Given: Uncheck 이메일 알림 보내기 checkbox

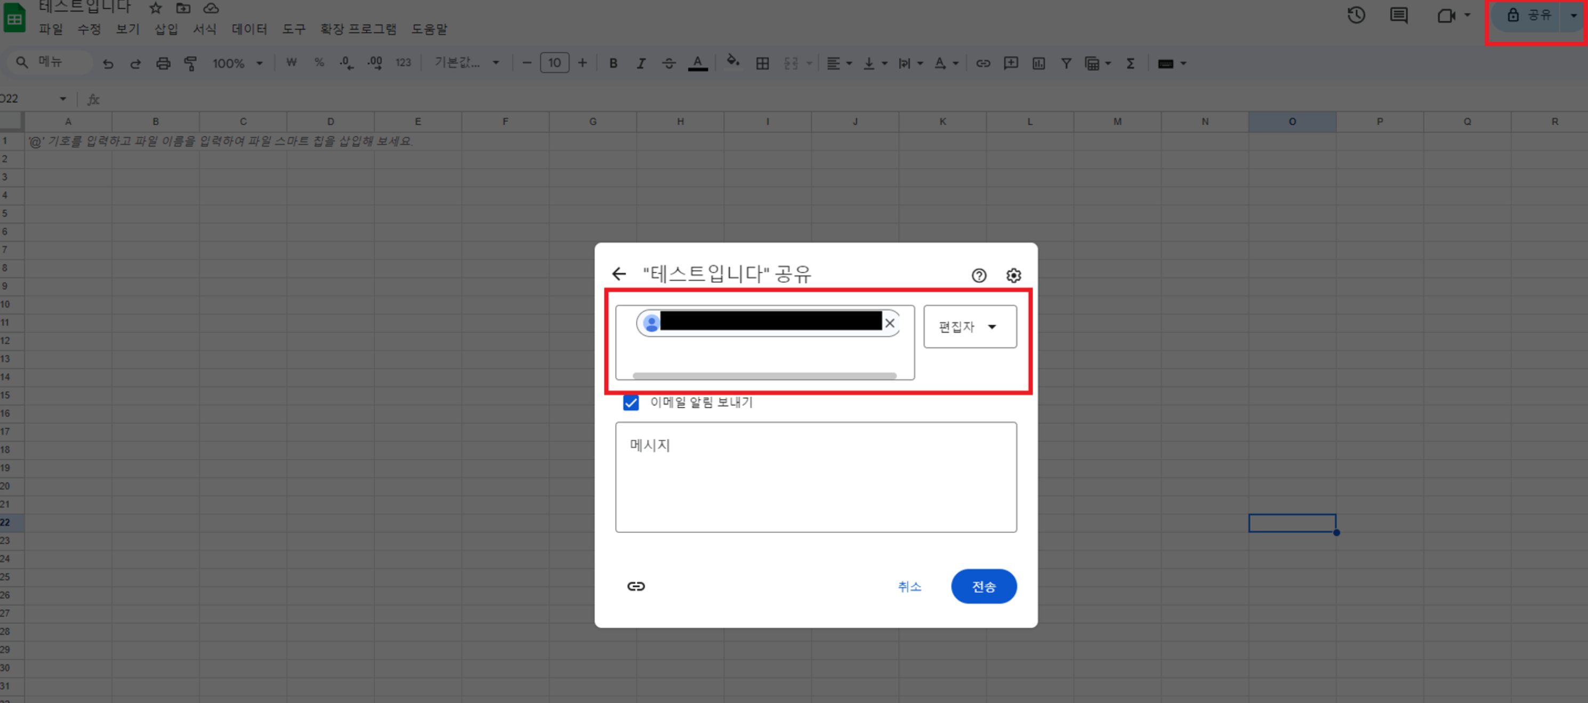Looking at the screenshot, I should tap(631, 402).
